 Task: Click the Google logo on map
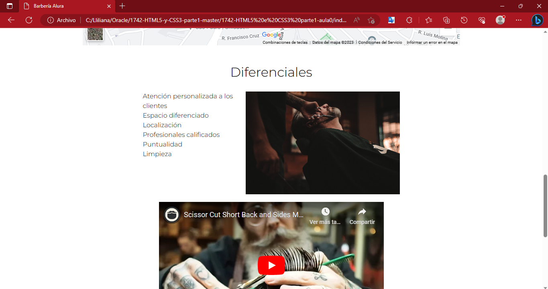coord(272,35)
